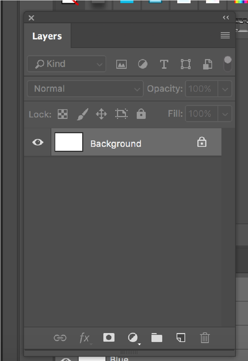
Task: Delete layer with trash icon
Action: point(205,338)
